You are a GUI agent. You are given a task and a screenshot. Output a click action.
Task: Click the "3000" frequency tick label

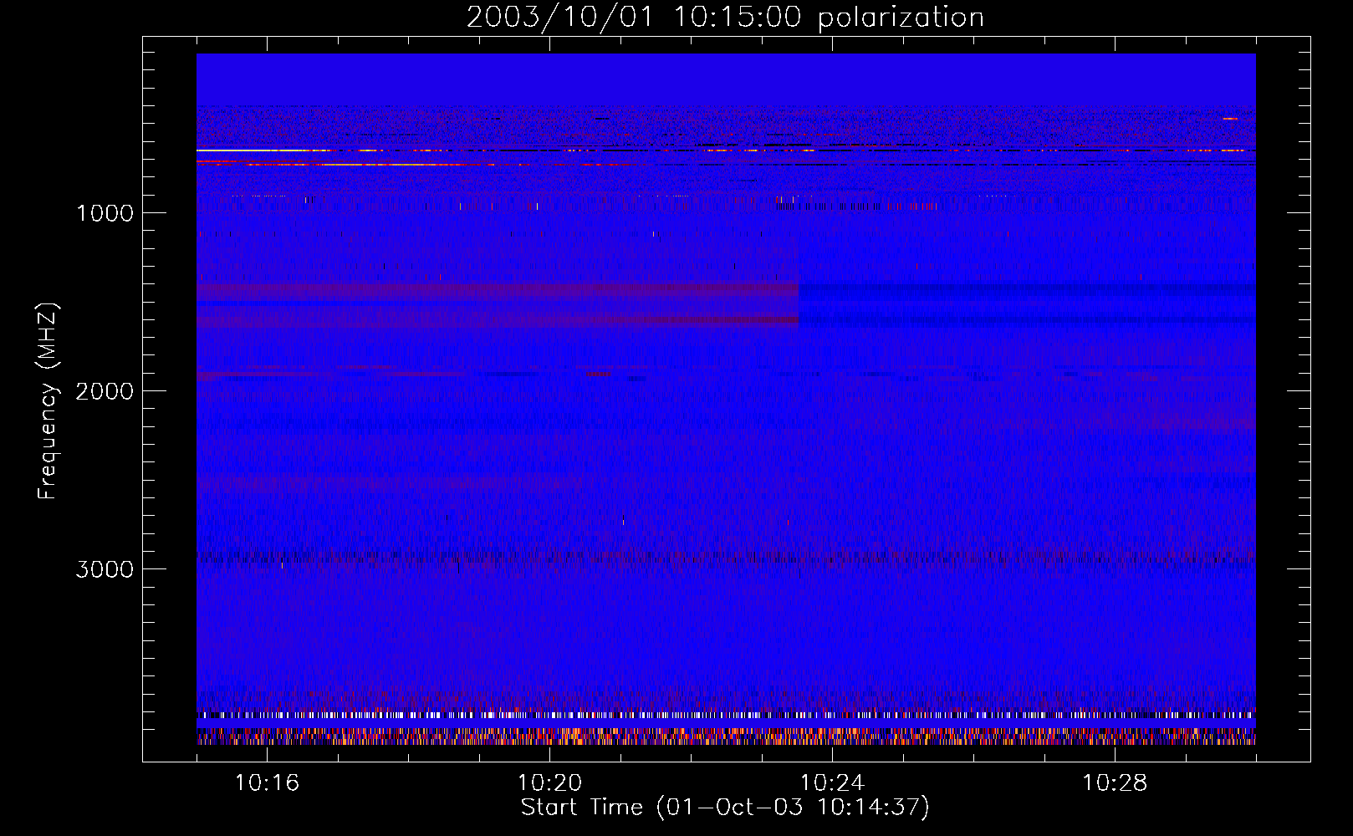105,569
